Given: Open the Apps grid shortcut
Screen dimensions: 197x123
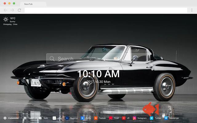Looking at the screenshot, I should [25, 118].
